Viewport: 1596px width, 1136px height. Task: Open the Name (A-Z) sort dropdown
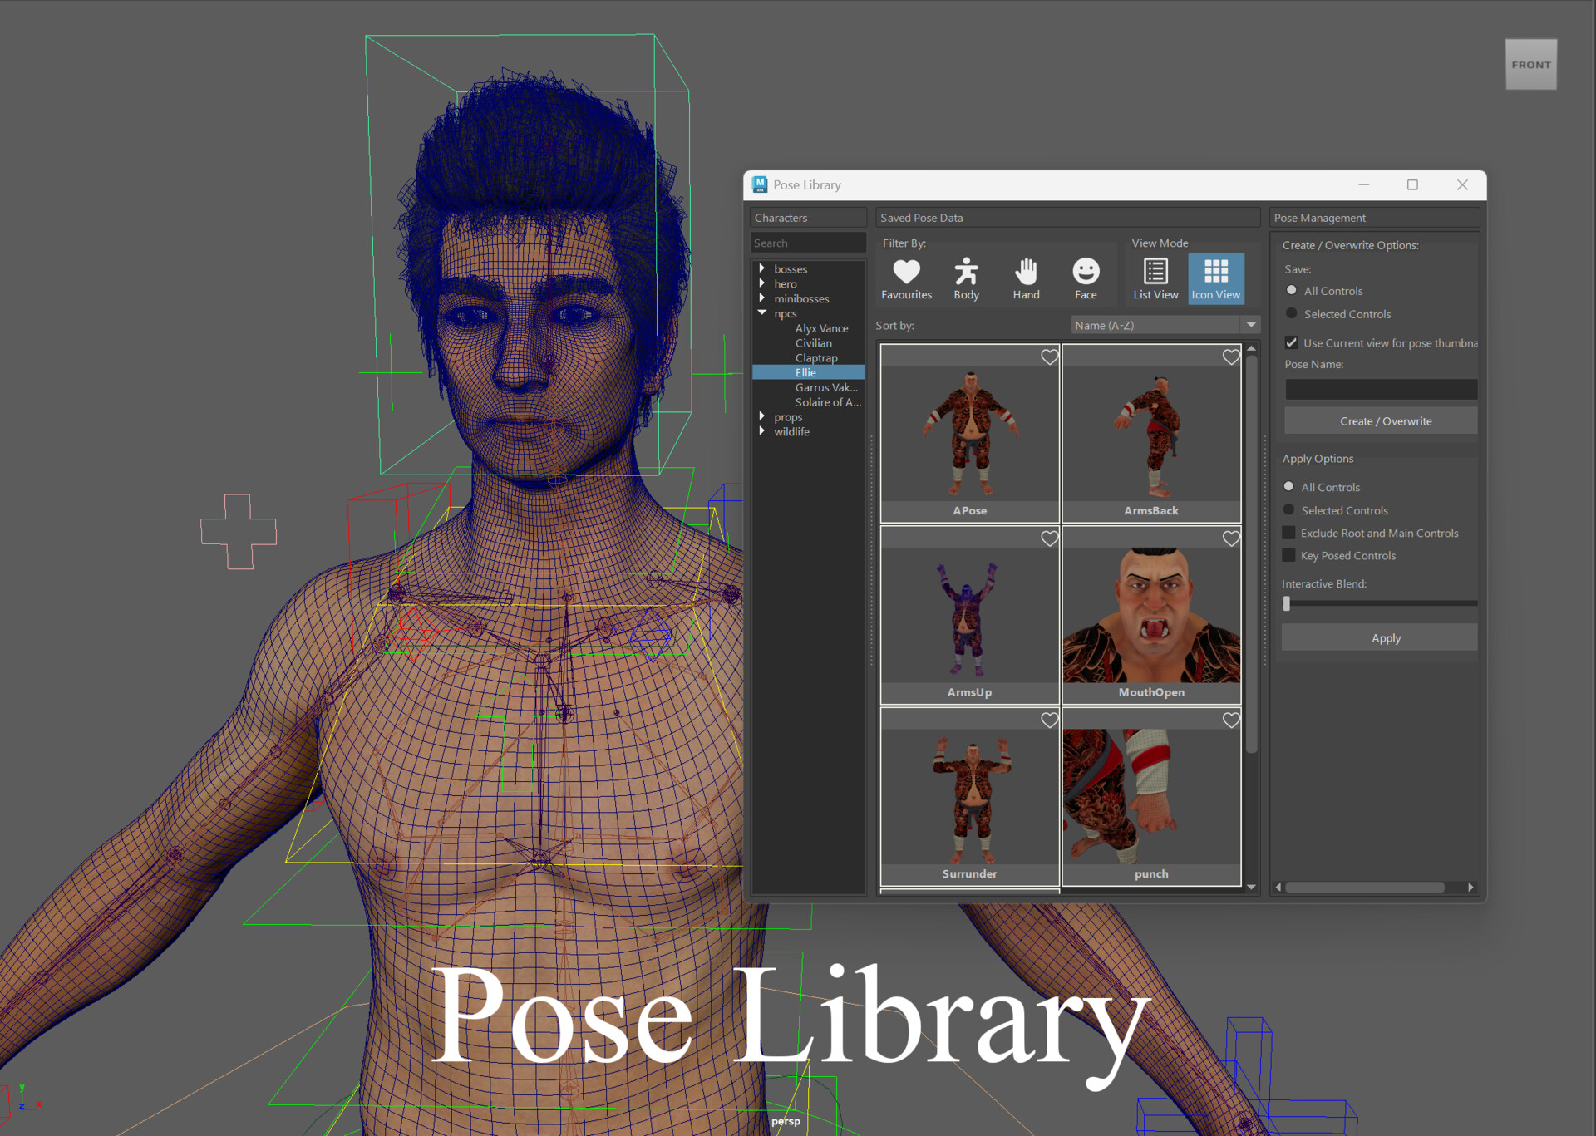coord(1250,324)
